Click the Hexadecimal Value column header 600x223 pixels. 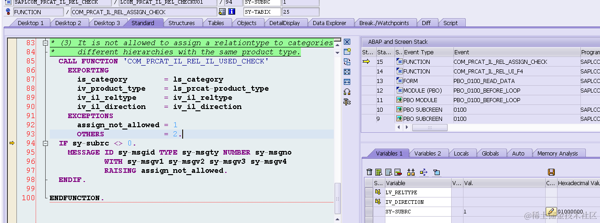point(579,183)
